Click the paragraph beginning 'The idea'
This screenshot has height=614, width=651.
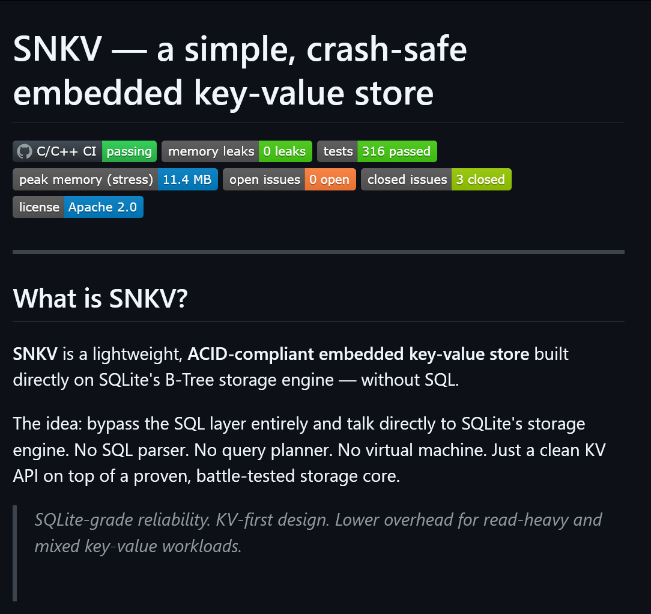299,450
